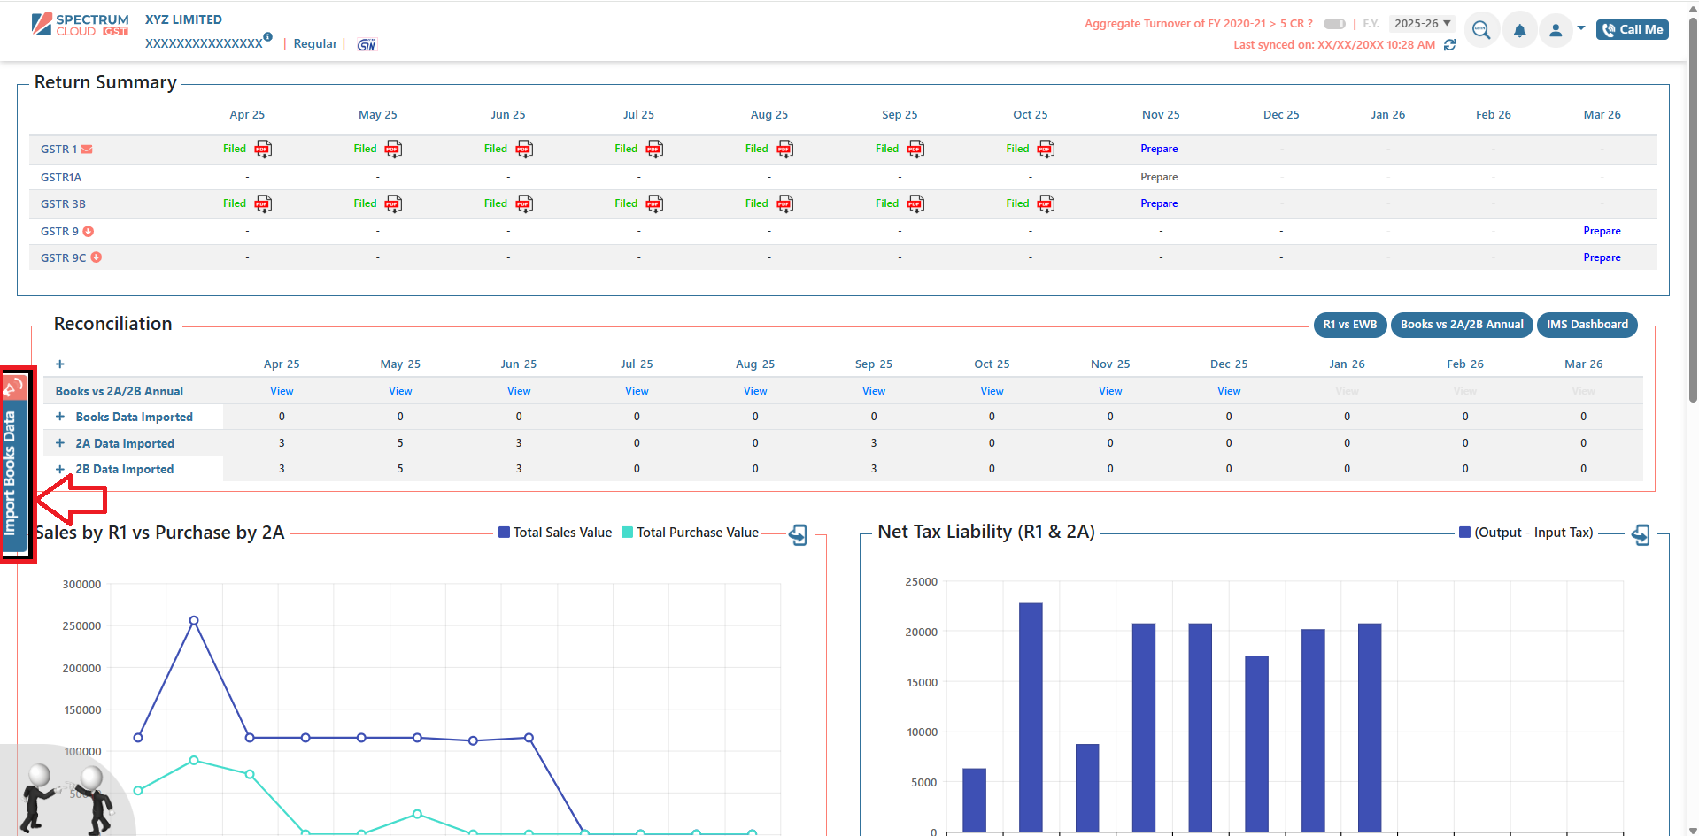Screen dimensions: 1699x836
Task: Open the user profile menu
Action: [x=1556, y=30]
